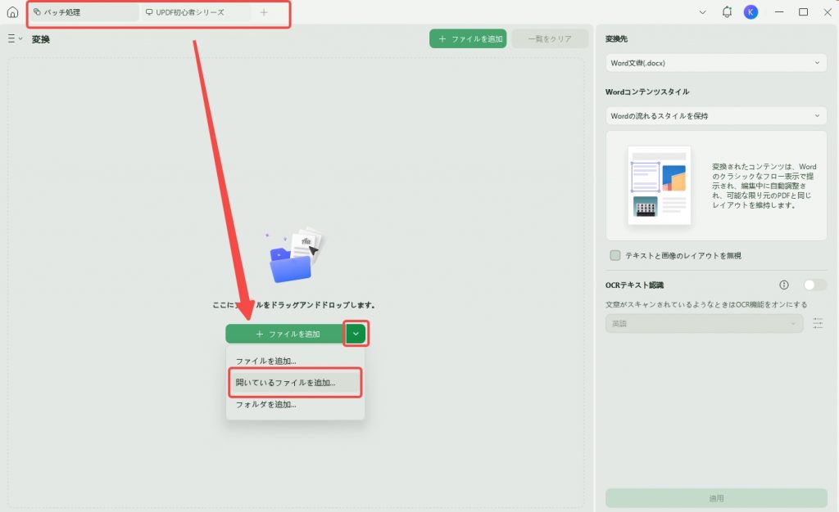Go to the Home icon
Viewport: 839px width, 512px height.
point(12,11)
